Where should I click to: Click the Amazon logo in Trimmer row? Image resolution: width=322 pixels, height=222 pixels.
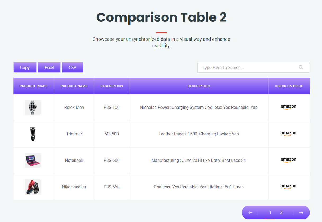[x=288, y=134]
